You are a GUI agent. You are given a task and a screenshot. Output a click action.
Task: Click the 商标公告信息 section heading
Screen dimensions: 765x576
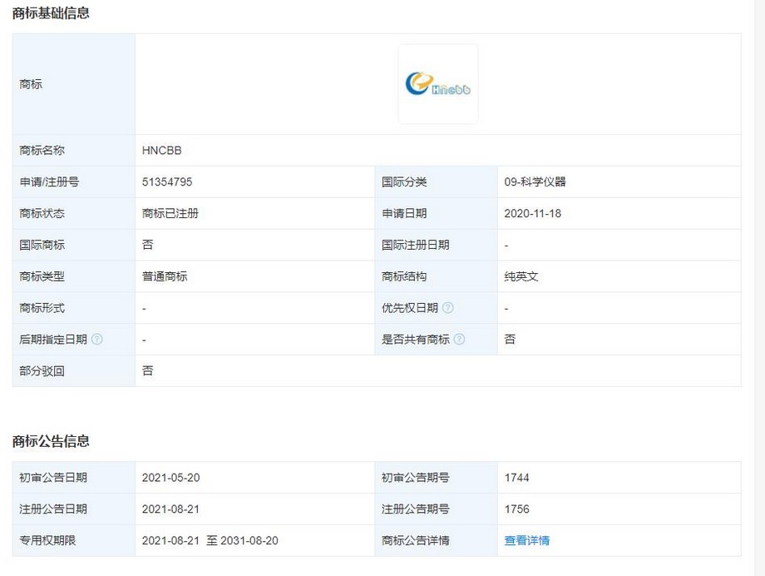click(51, 441)
